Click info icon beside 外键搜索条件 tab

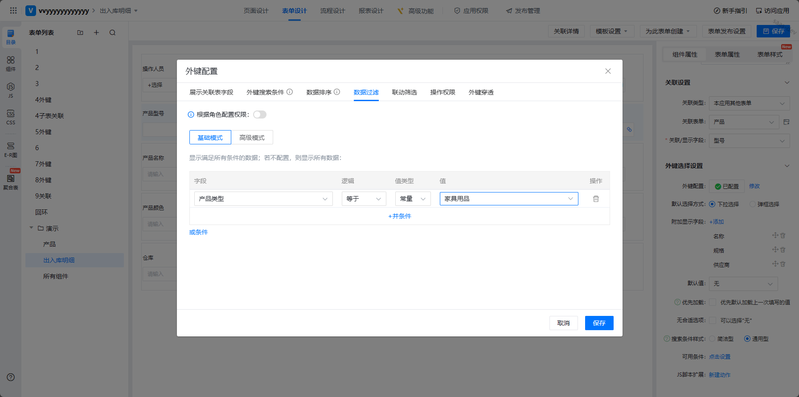290,92
